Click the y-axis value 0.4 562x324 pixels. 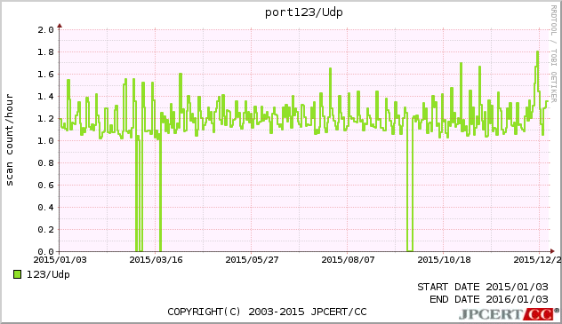[x=45, y=207]
